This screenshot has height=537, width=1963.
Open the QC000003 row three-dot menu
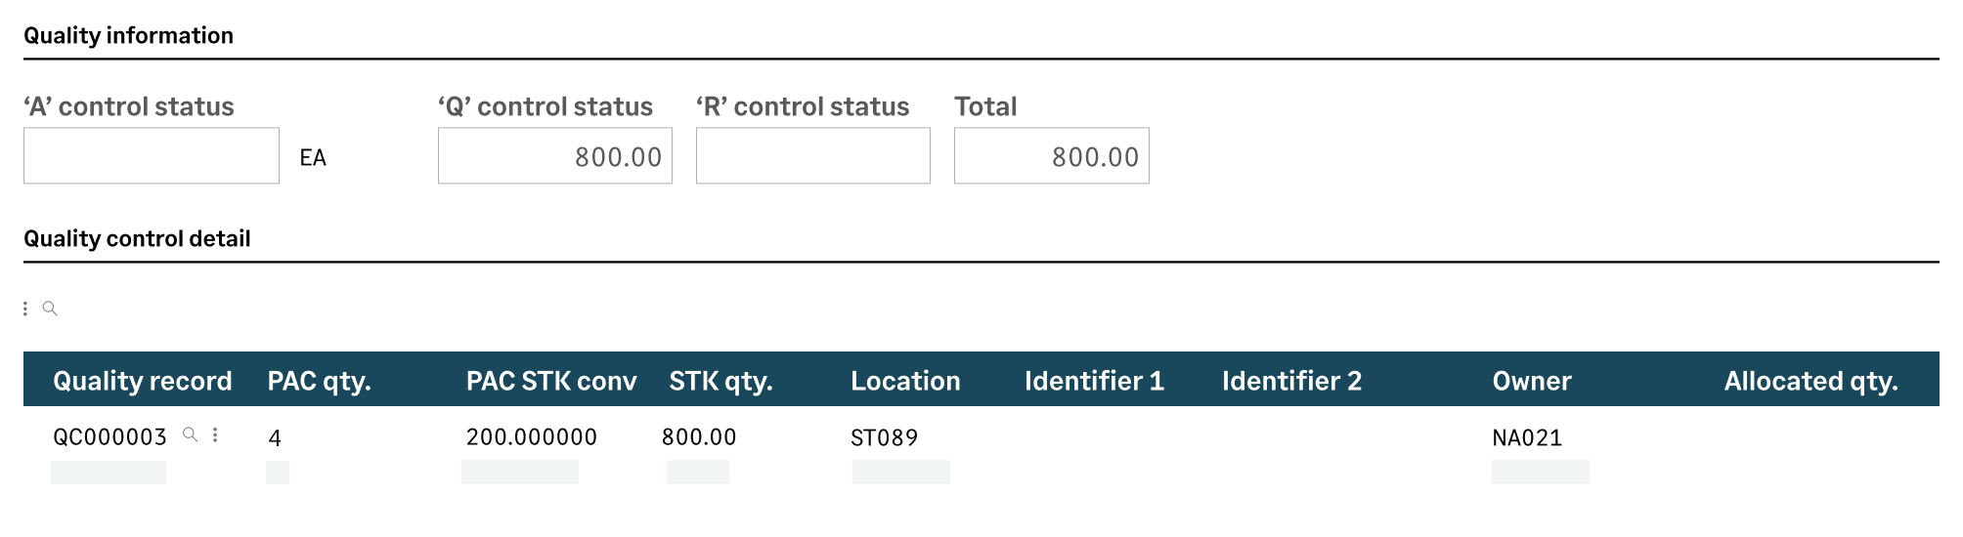point(215,435)
